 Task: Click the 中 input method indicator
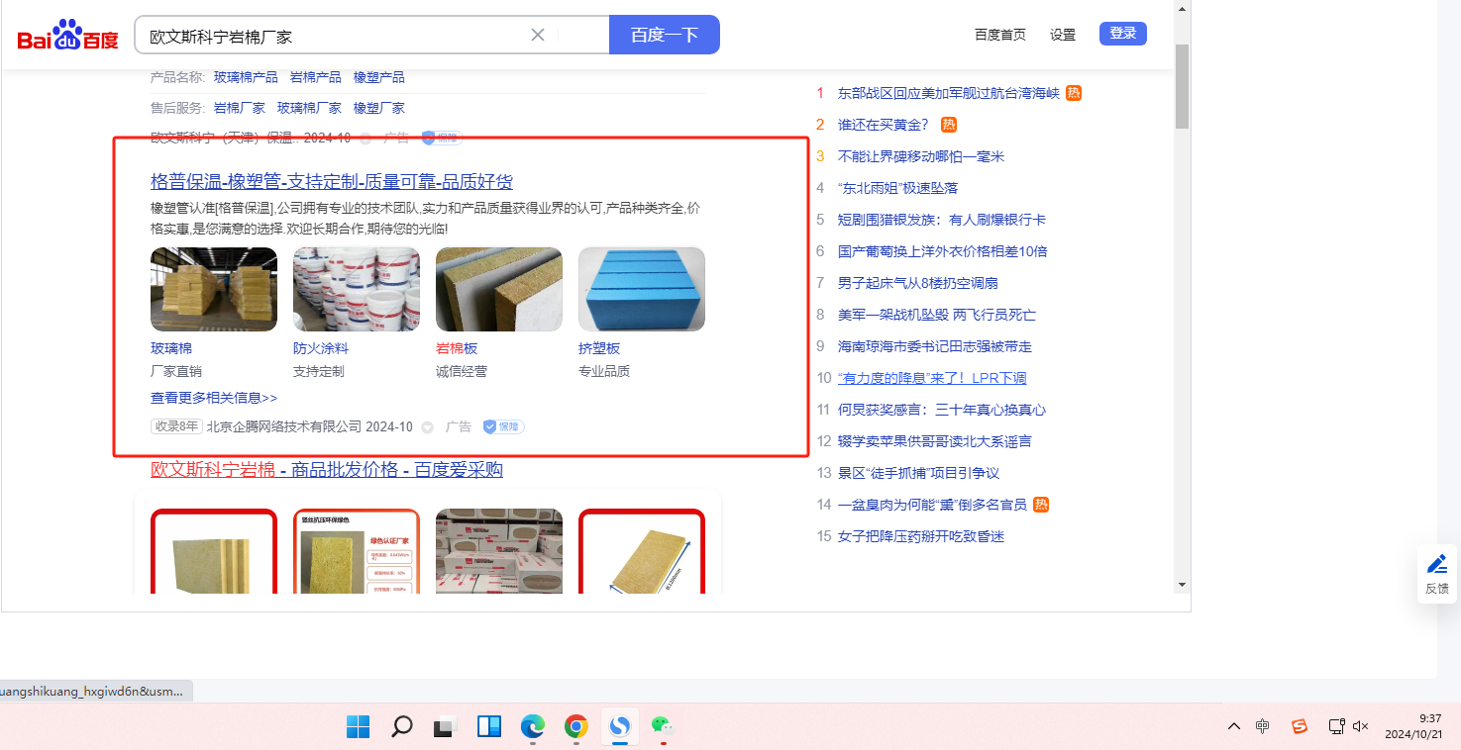pyautogui.click(x=1262, y=726)
